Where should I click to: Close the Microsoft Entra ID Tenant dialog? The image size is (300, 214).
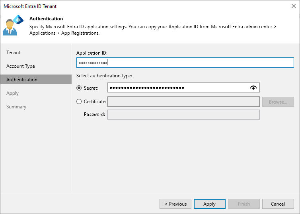pos(294,6)
